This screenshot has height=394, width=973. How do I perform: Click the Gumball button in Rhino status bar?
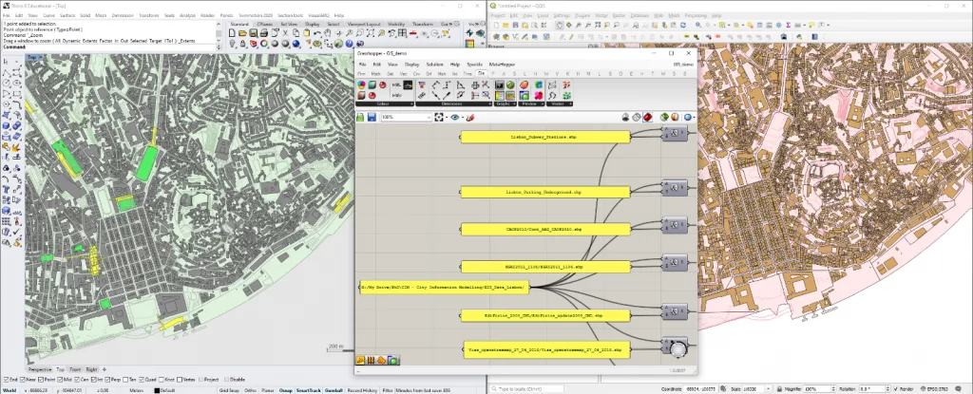334,389
